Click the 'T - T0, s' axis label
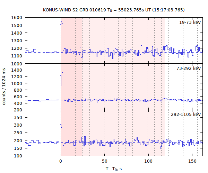 (x=114, y=169)
